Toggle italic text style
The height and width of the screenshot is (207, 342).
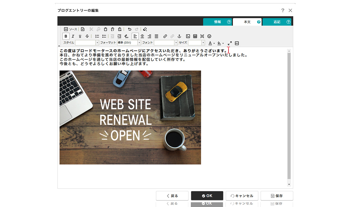coord(73,36)
